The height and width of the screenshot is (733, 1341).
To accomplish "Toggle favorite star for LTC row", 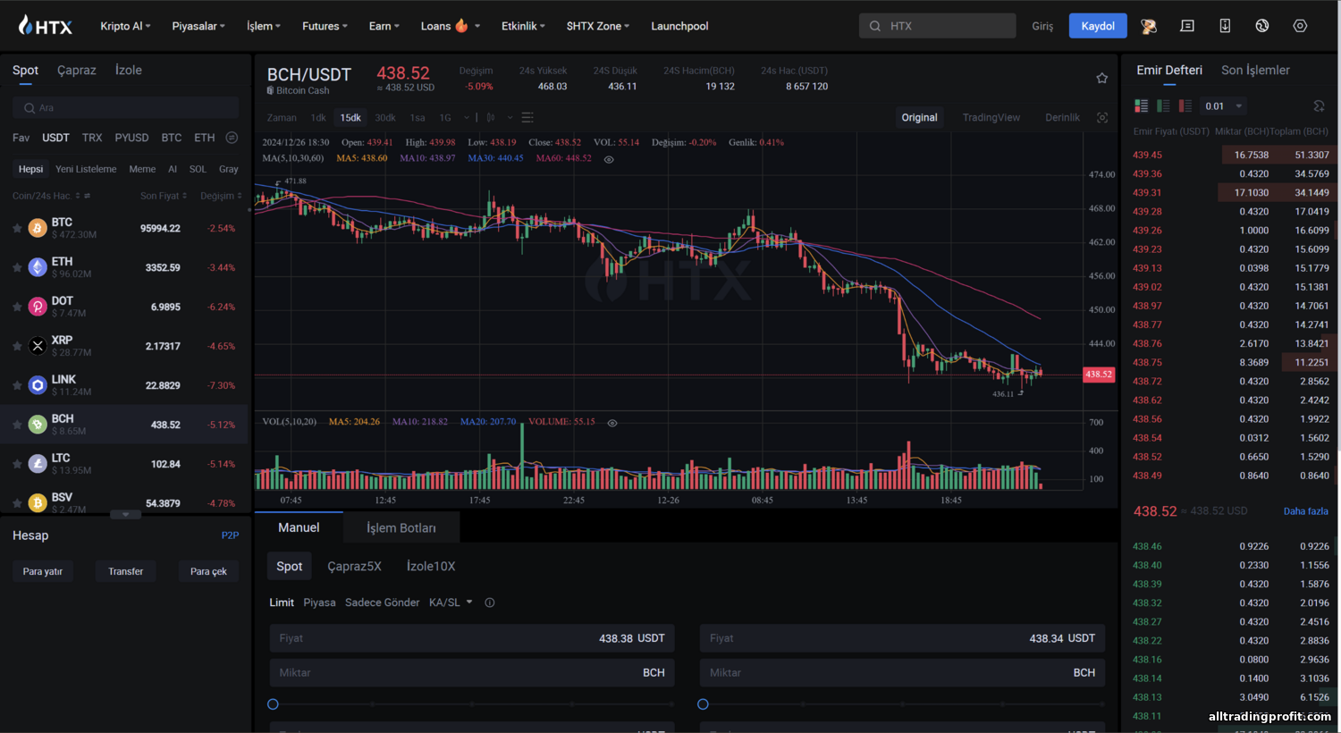I will coord(17,464).
